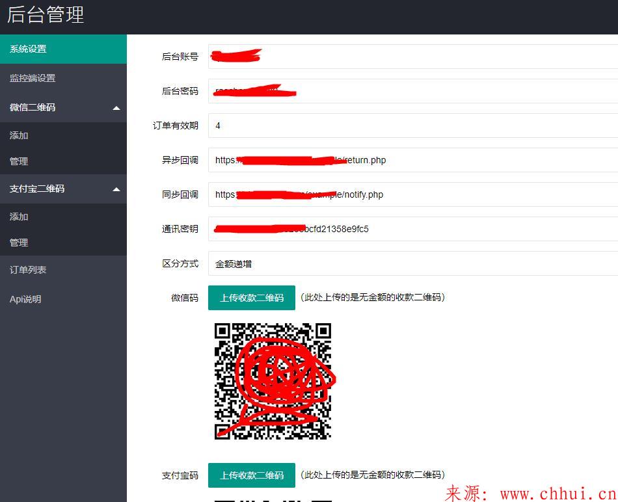Click the 同步回调 URL field
Image resolution: width=618 pixels, height=502 pixels.
pos(413,194)
